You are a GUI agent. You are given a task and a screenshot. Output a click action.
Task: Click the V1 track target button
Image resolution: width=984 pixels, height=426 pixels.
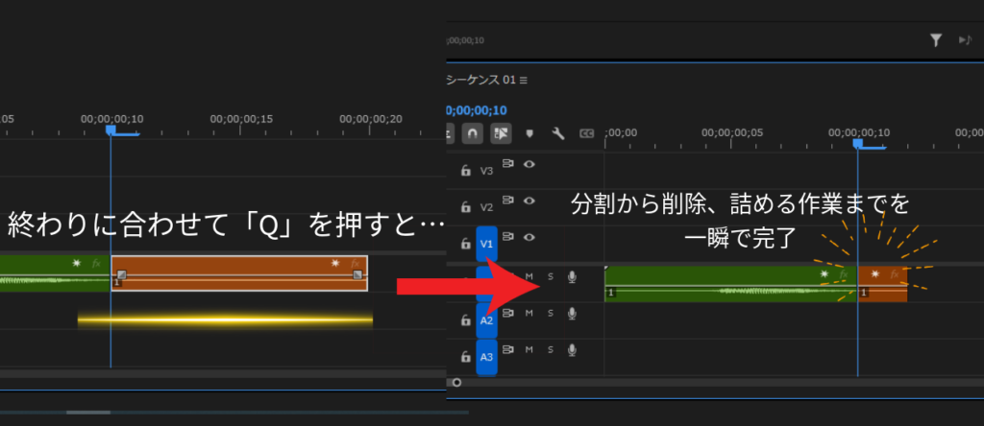[x=486, y=244]
